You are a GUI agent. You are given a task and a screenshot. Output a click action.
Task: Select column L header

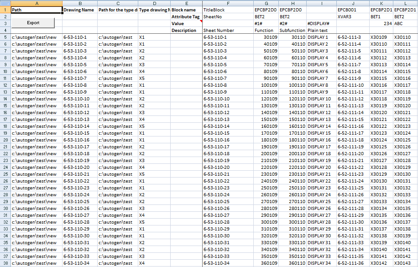406,4
